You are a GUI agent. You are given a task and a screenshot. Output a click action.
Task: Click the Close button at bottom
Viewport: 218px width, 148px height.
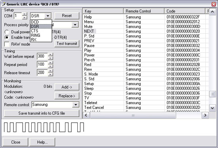pos(15,142)
